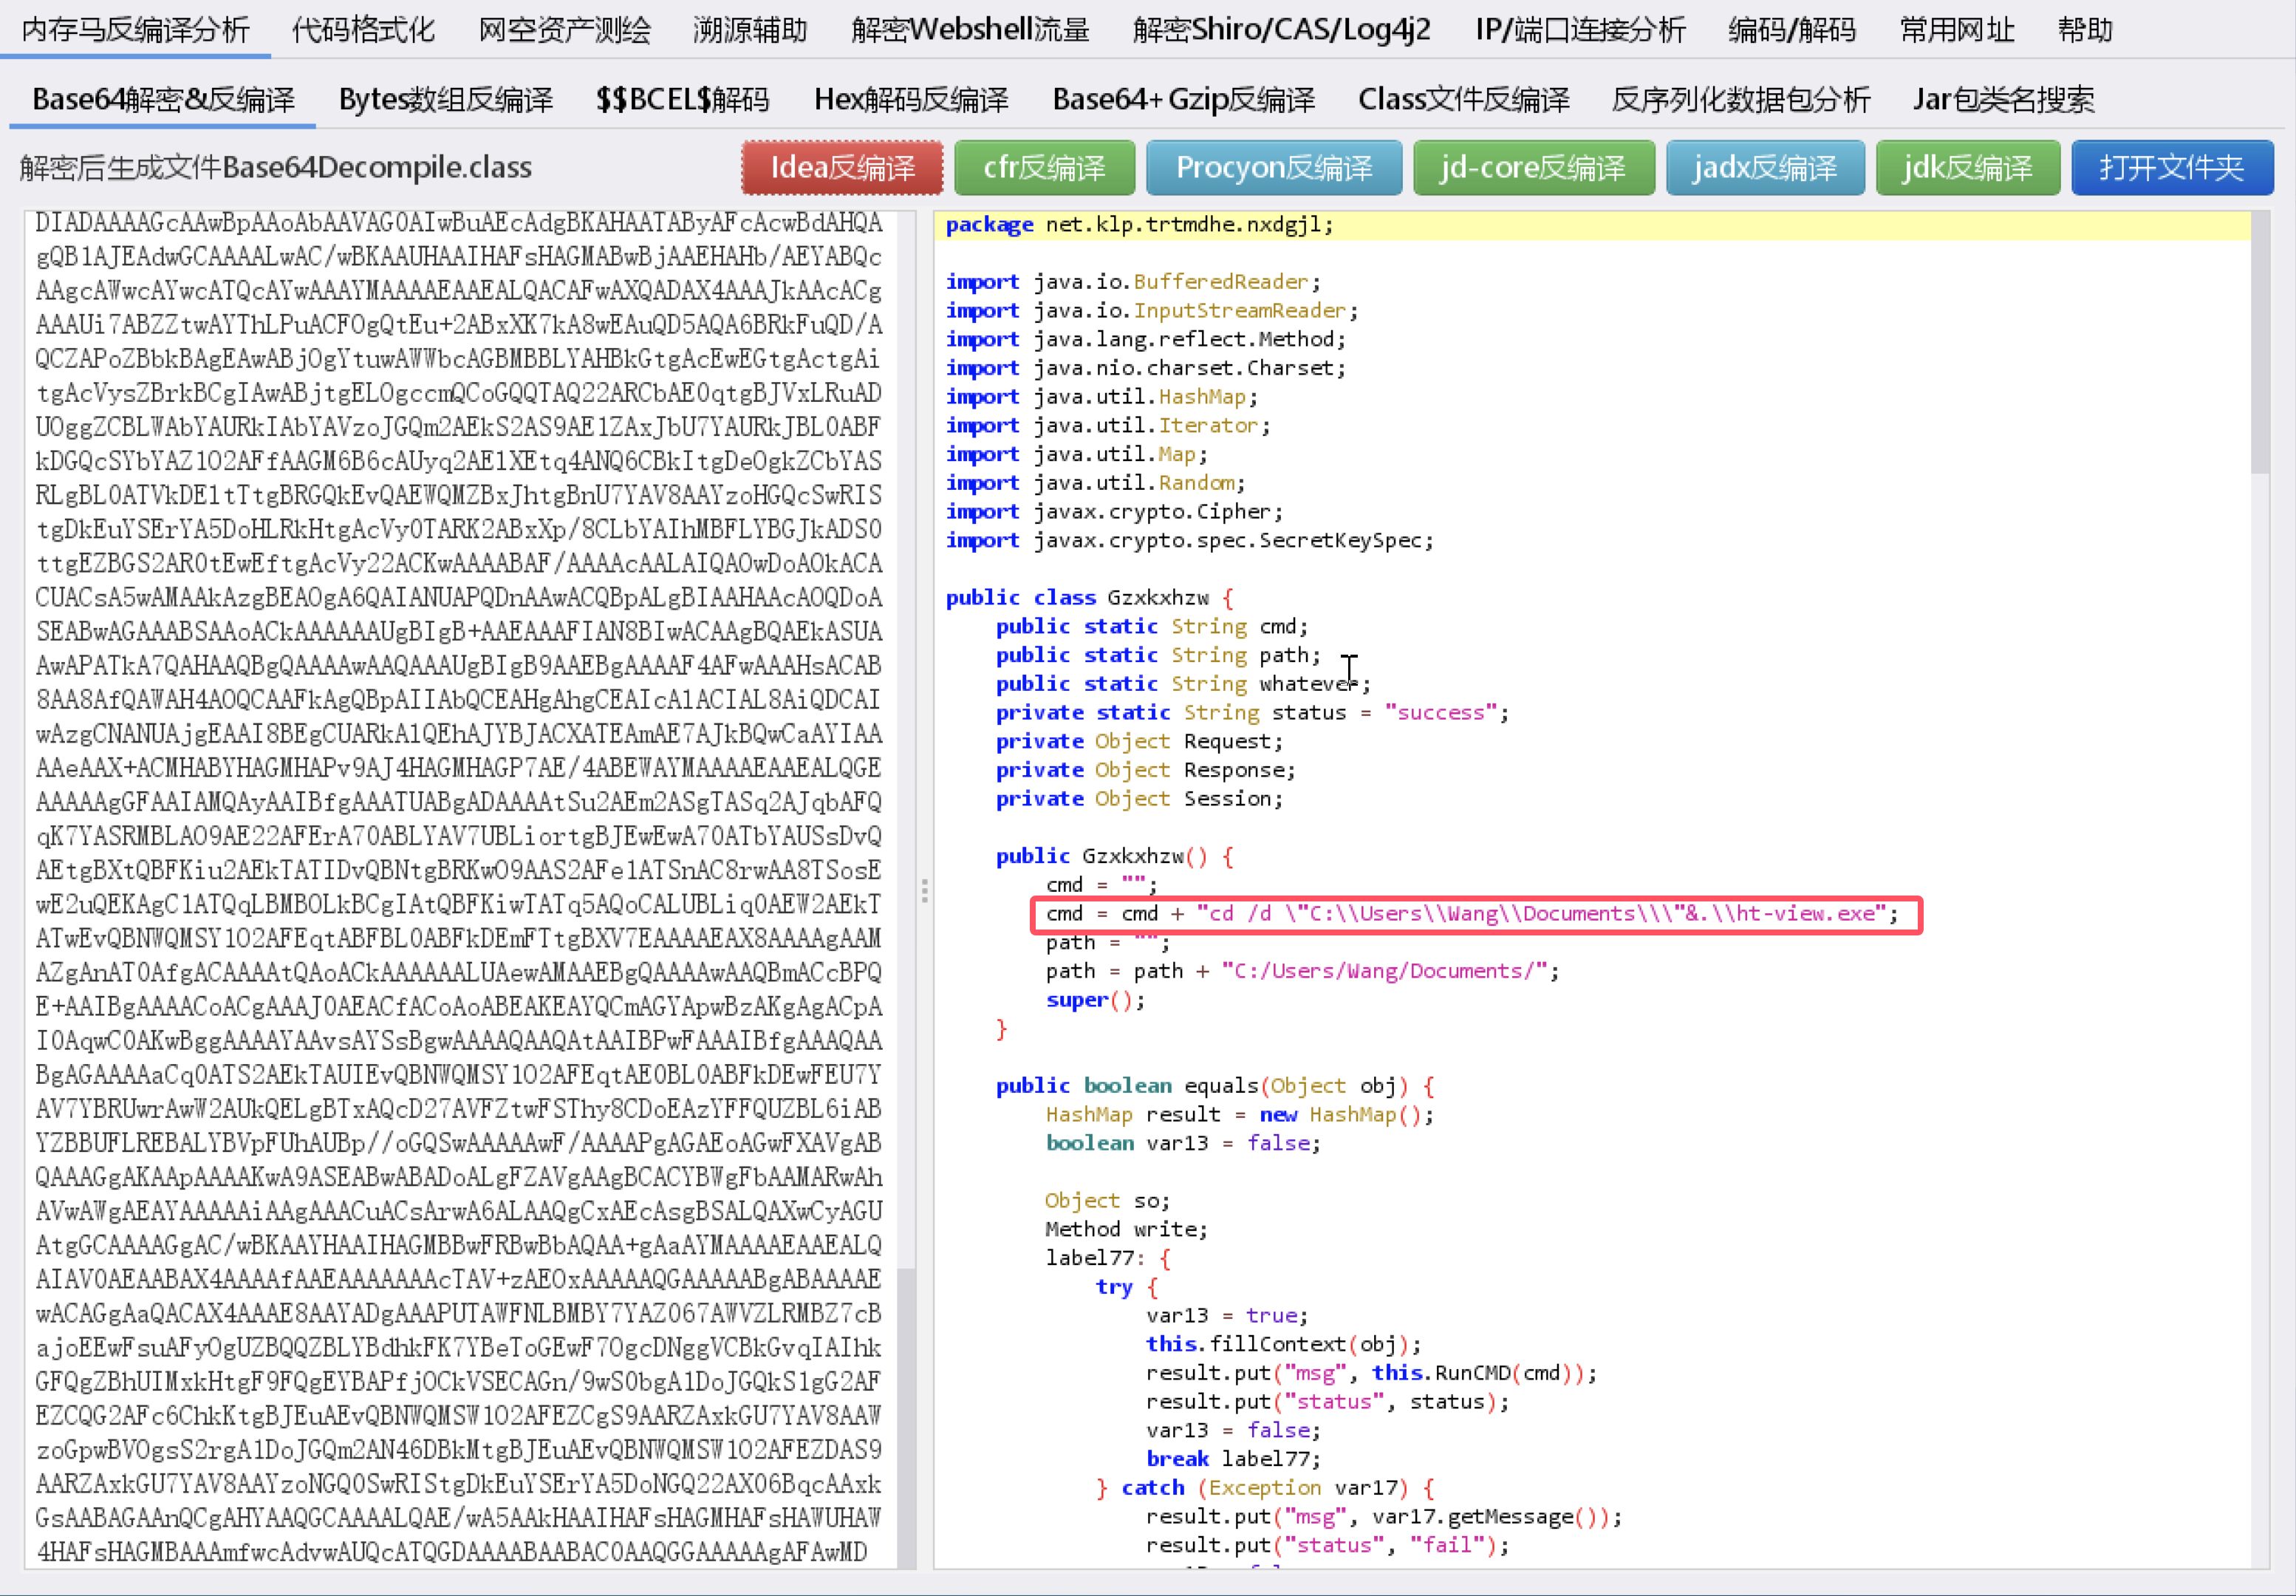Click the cmd line containing ht-view.exe
The width and height of the screenshot is (2296, 1596).
(1472, 914)
